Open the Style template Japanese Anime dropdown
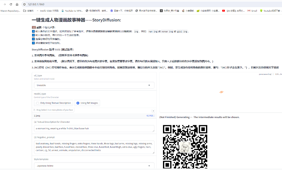282x170 pixels. pos(94,166)
